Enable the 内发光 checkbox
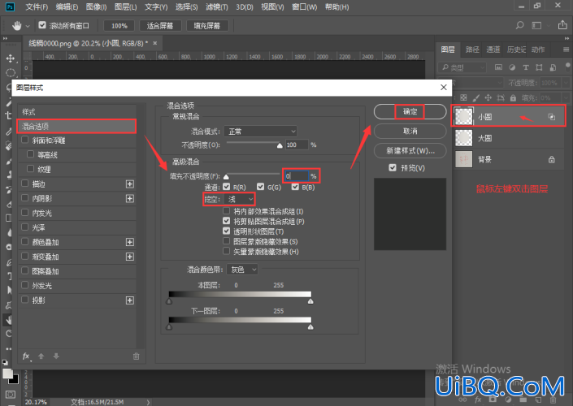The image size is (573, 406). tap(25, 213)
